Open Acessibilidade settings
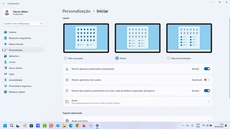Viewport: 230px width, 129px height. (23, 80)
